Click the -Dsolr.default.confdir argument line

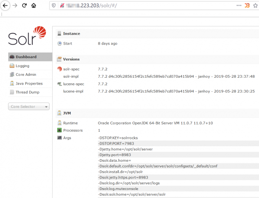coord(158,166)
